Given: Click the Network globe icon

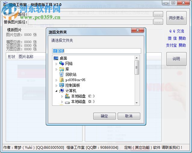Looking at the screenshot, I should coord(62,64).
